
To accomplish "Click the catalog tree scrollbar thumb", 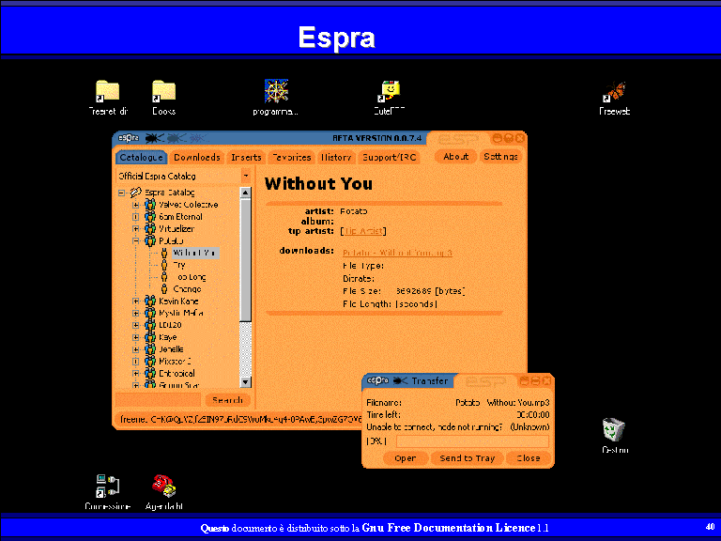I will 246,260.
